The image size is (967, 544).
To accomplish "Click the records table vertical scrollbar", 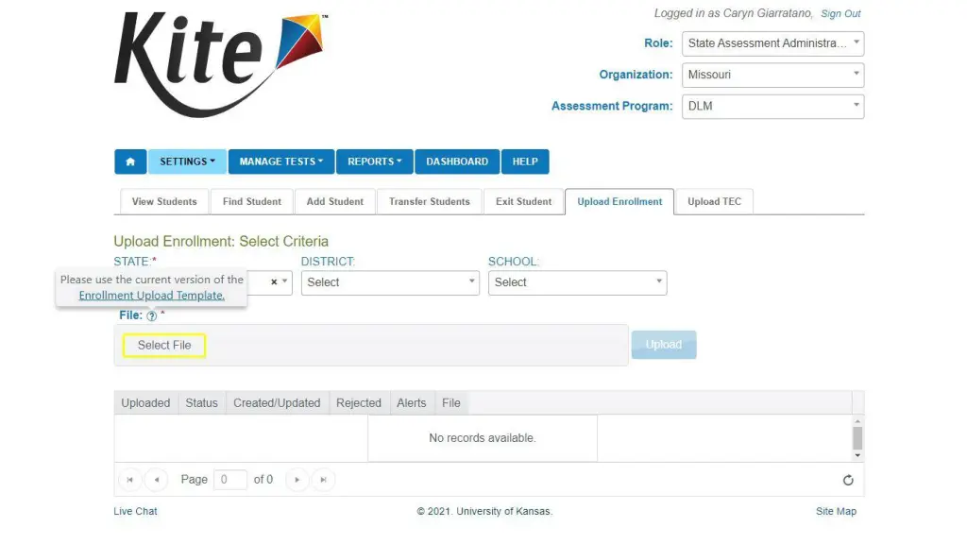I will pos(857,438).
